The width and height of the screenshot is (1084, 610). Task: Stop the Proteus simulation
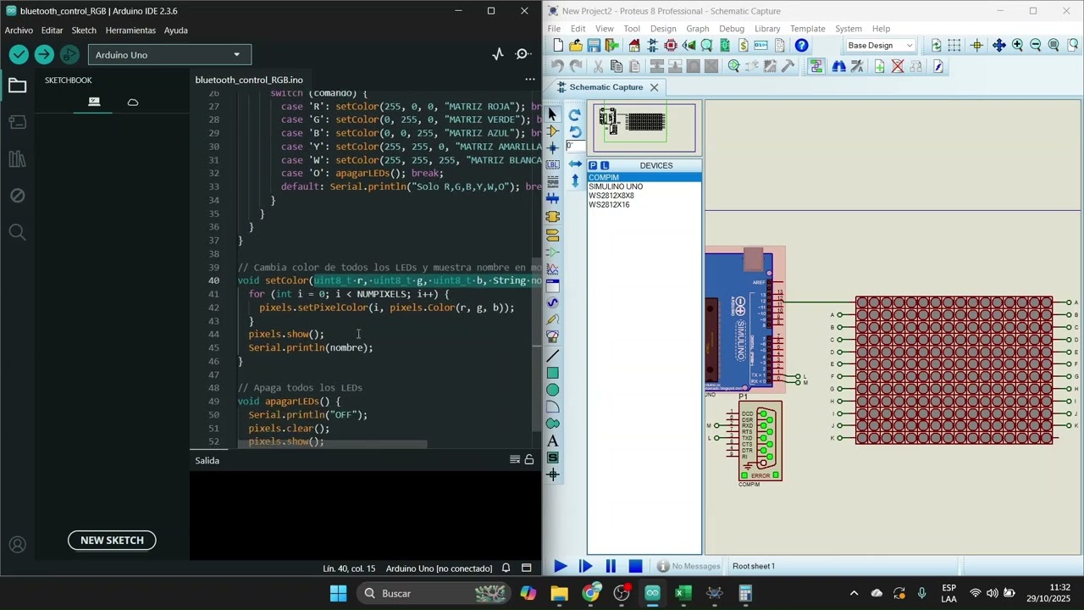click(x=636, y=566)
